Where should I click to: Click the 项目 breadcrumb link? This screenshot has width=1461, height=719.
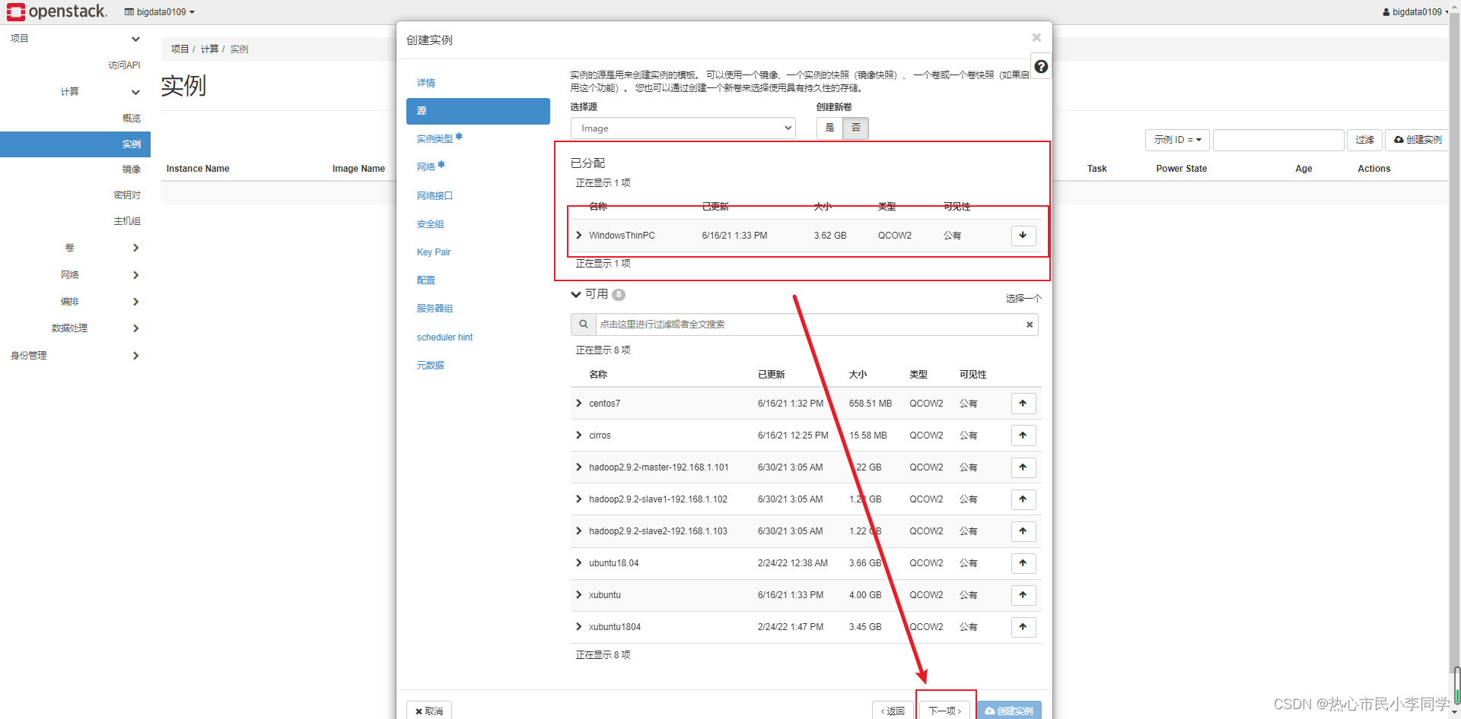[x=180, y=49]
